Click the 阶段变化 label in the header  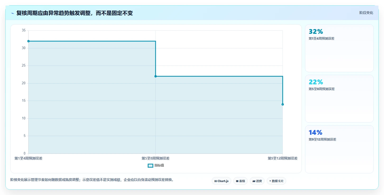(x=366, y=13)
